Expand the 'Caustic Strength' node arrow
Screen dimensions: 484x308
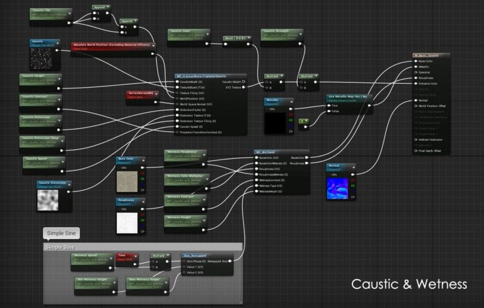(300, 34)
